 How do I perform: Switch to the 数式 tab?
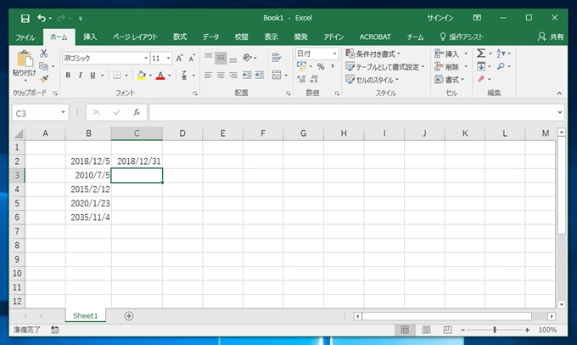pyautogui.click(x=180, y=37)
